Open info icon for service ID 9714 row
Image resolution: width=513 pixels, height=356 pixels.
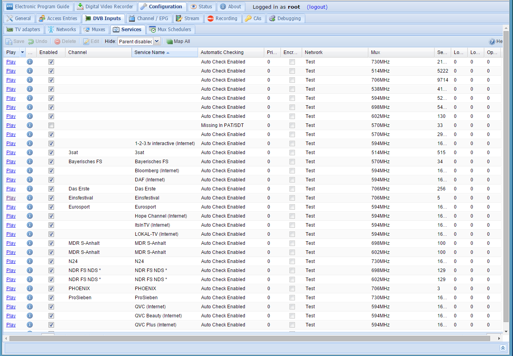pyautogui.click(x=30, y=80)
